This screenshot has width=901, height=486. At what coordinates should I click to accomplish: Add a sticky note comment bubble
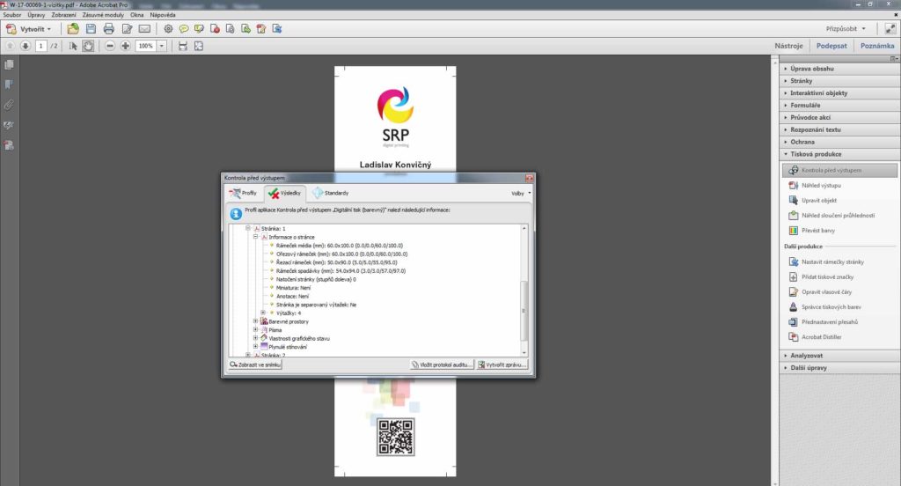pyautogui.click(x=184, y=29)
